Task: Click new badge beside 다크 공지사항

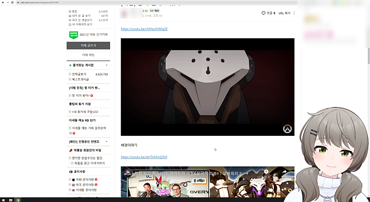Action: click(x=96, y=184)
